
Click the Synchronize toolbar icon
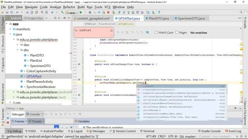tap(12, 12)
